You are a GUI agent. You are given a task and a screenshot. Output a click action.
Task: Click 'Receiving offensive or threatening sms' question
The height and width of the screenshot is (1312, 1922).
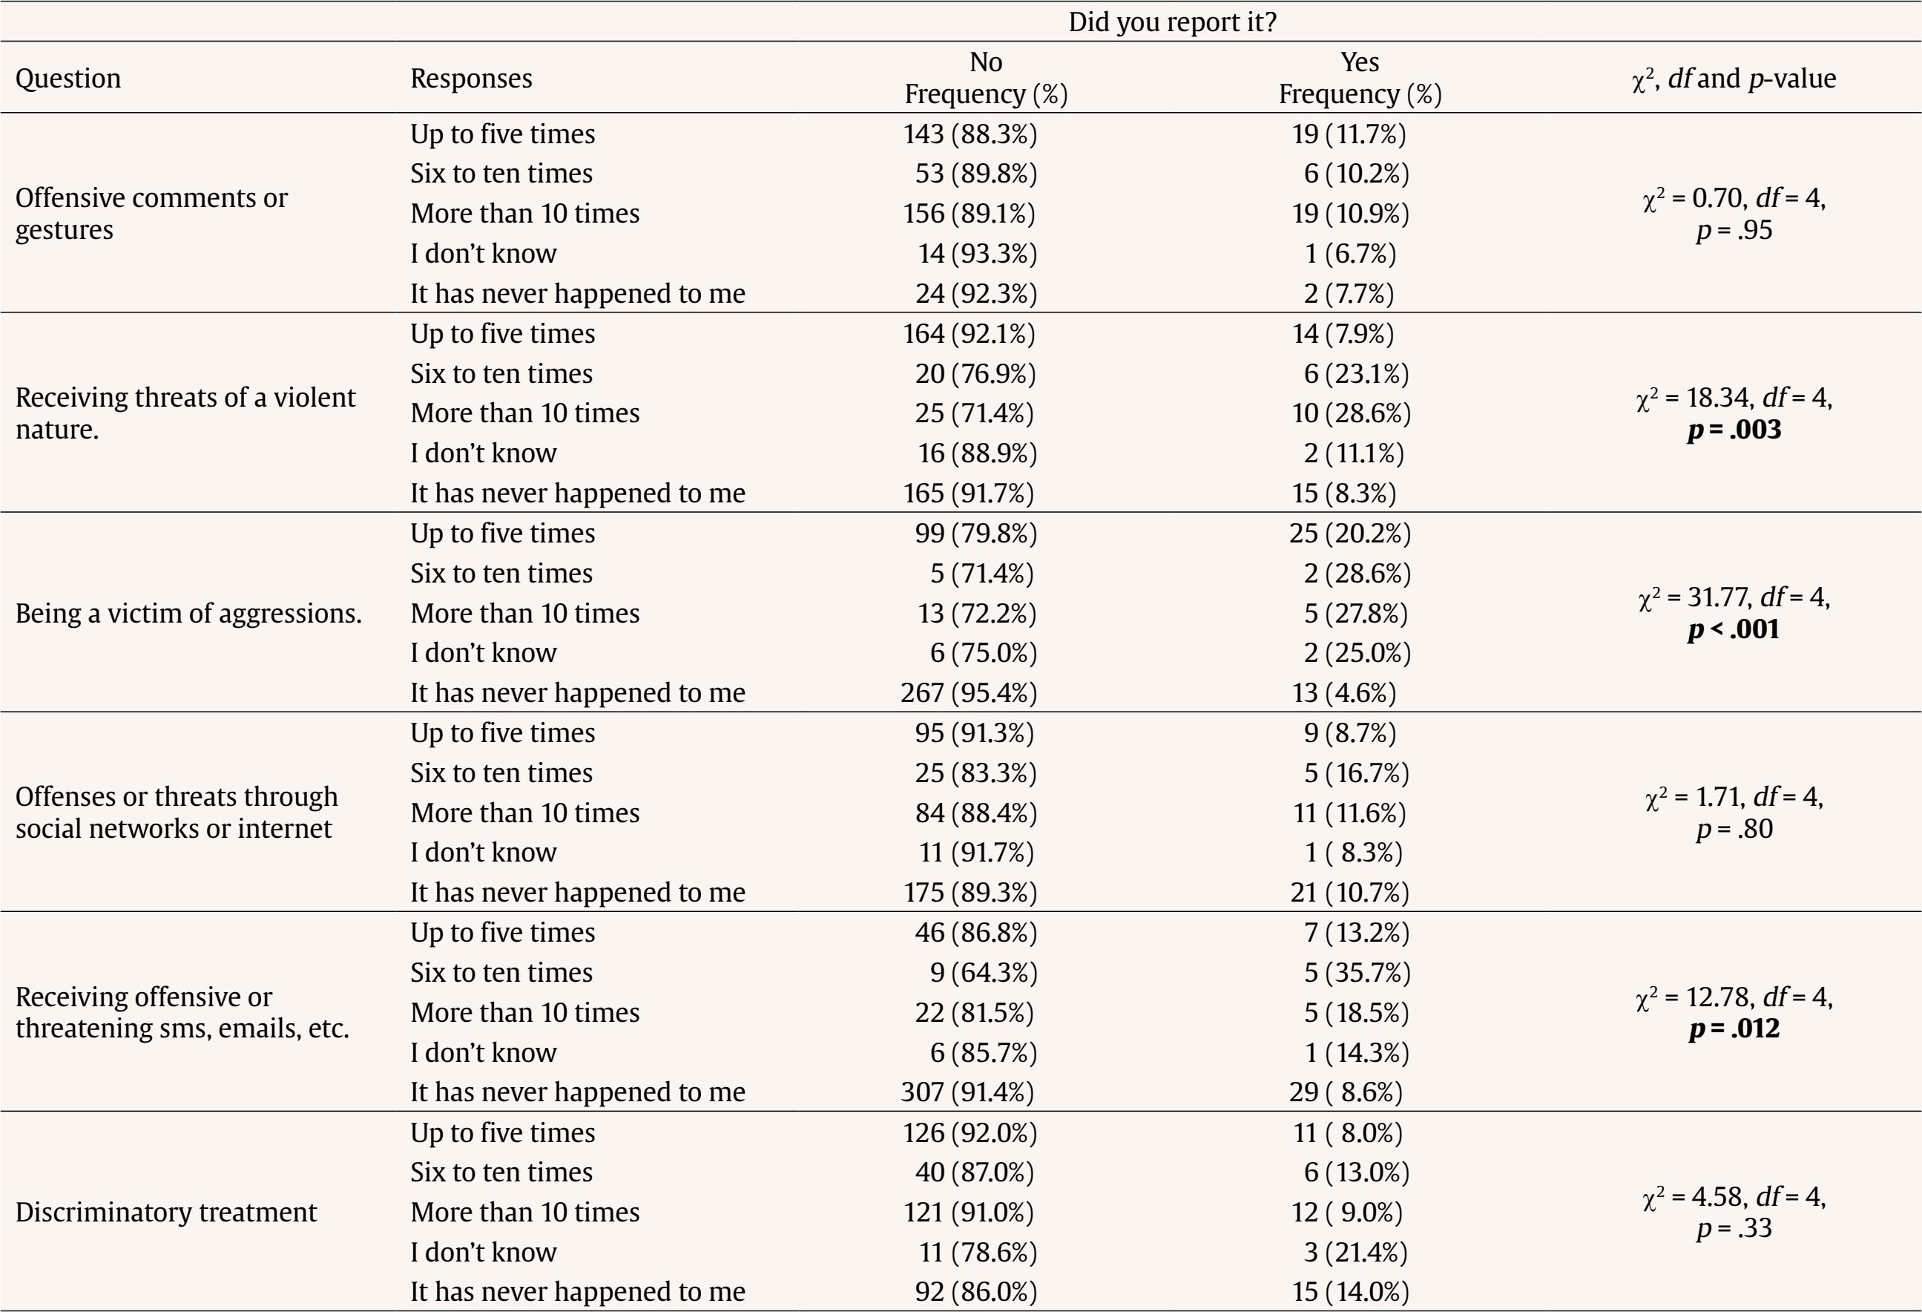click(x=182, y=1011)
